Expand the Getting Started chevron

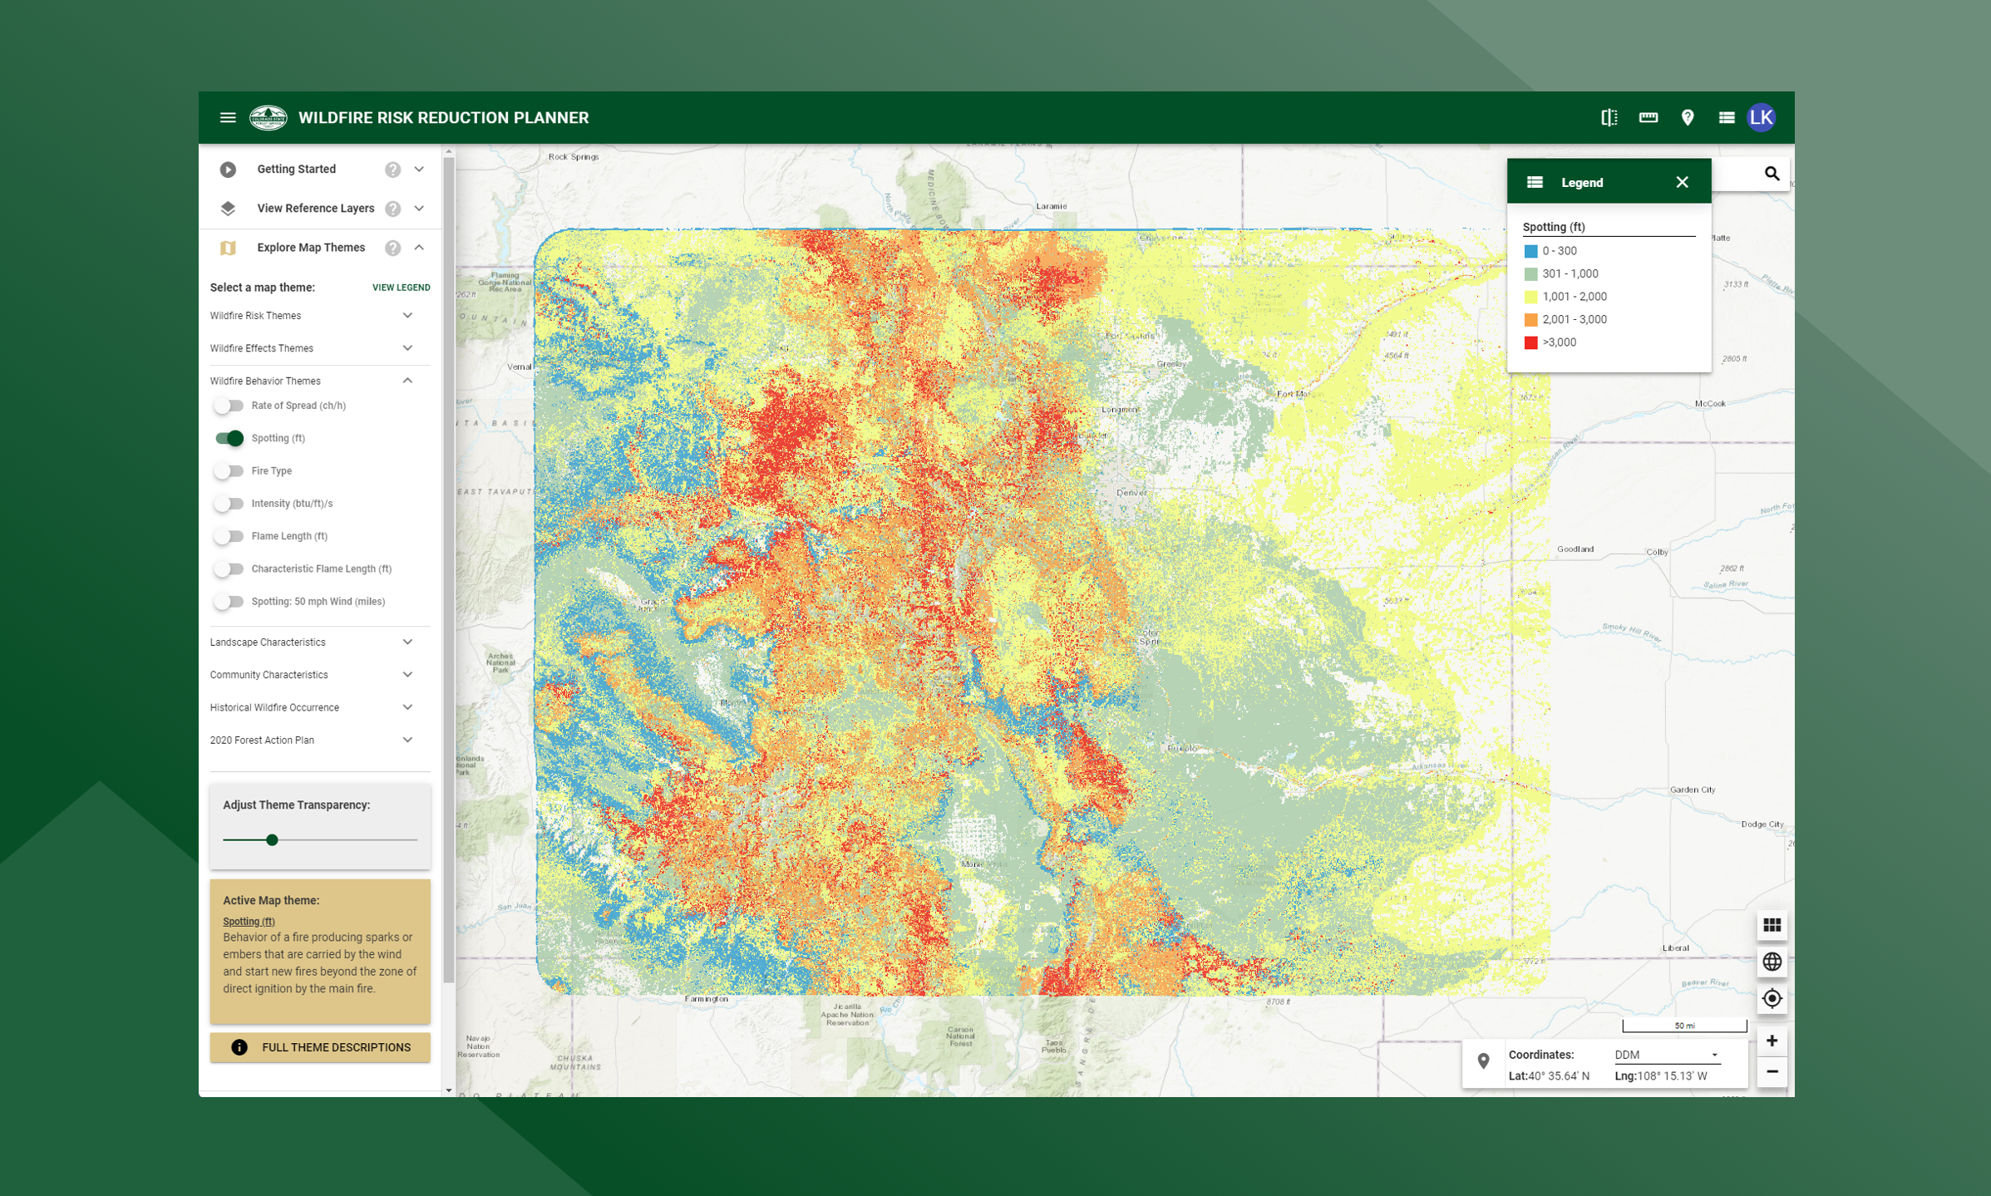419,170
